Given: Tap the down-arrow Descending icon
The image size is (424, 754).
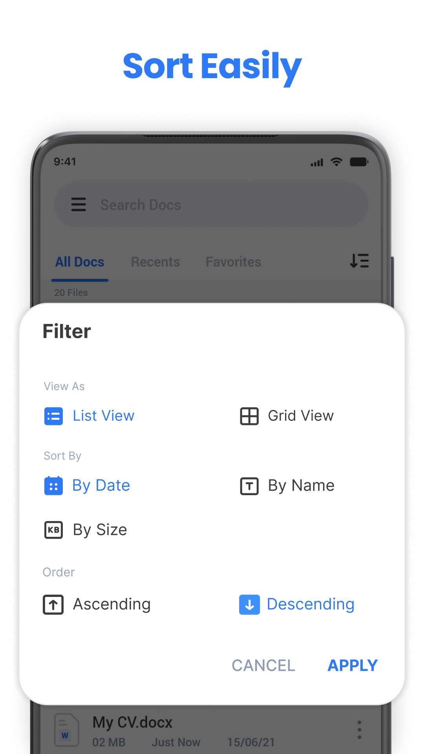Looking at the screenshot, I should coord(249,604).
